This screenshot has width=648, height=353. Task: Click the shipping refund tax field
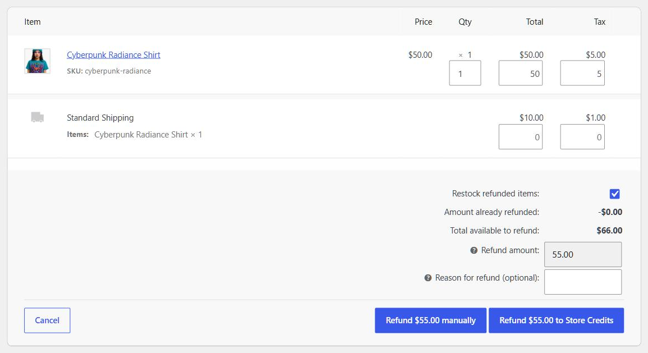pyautogui.click(x=582, y=137)
